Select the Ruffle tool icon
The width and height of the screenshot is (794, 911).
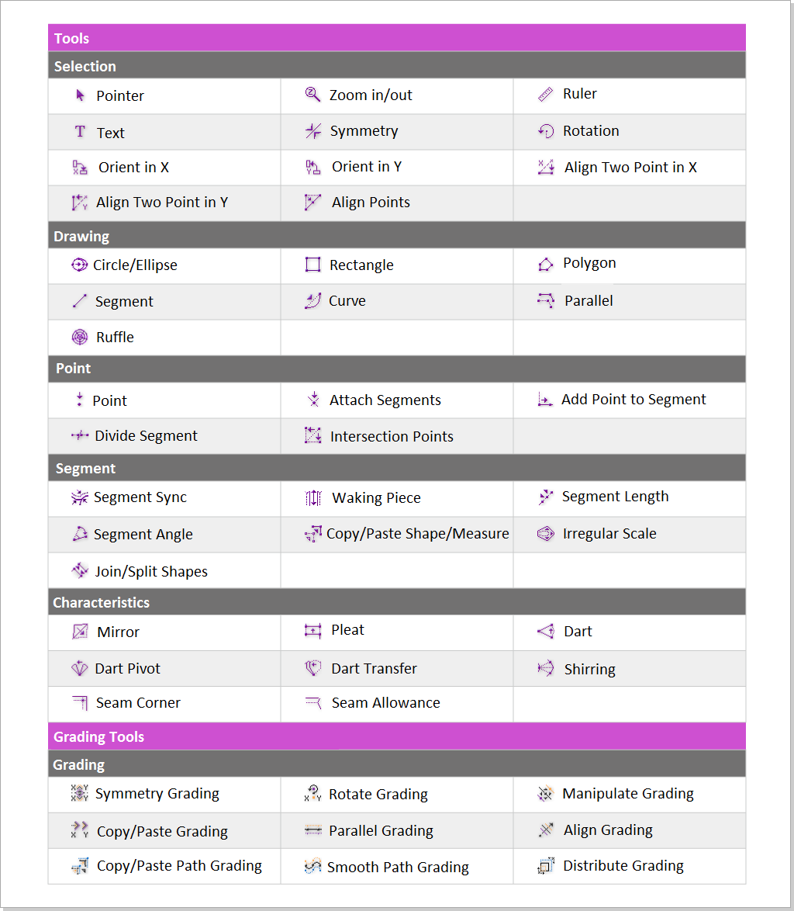80,337
